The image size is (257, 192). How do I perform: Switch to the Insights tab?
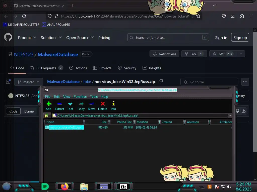click(152, 68)
